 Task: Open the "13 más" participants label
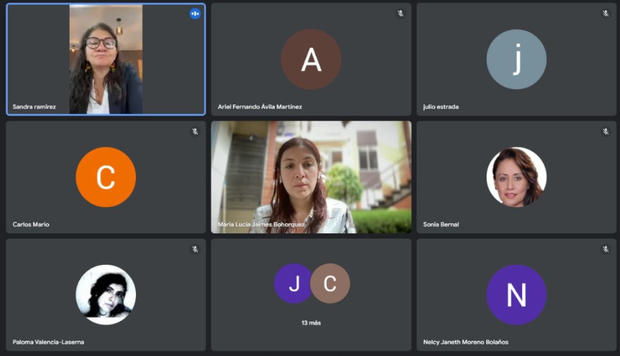[311, 323]
